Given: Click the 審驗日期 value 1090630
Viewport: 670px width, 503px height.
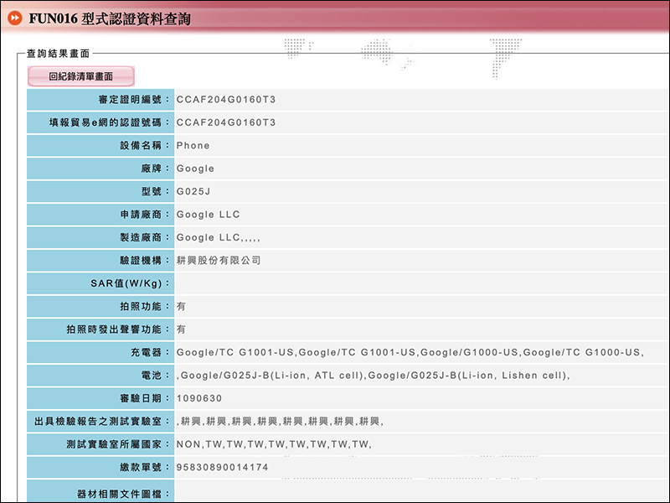Looking at the screenshot, I should 199,399.
